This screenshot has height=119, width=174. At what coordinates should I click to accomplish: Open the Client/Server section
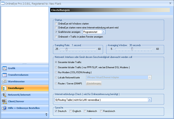[25, 101]
